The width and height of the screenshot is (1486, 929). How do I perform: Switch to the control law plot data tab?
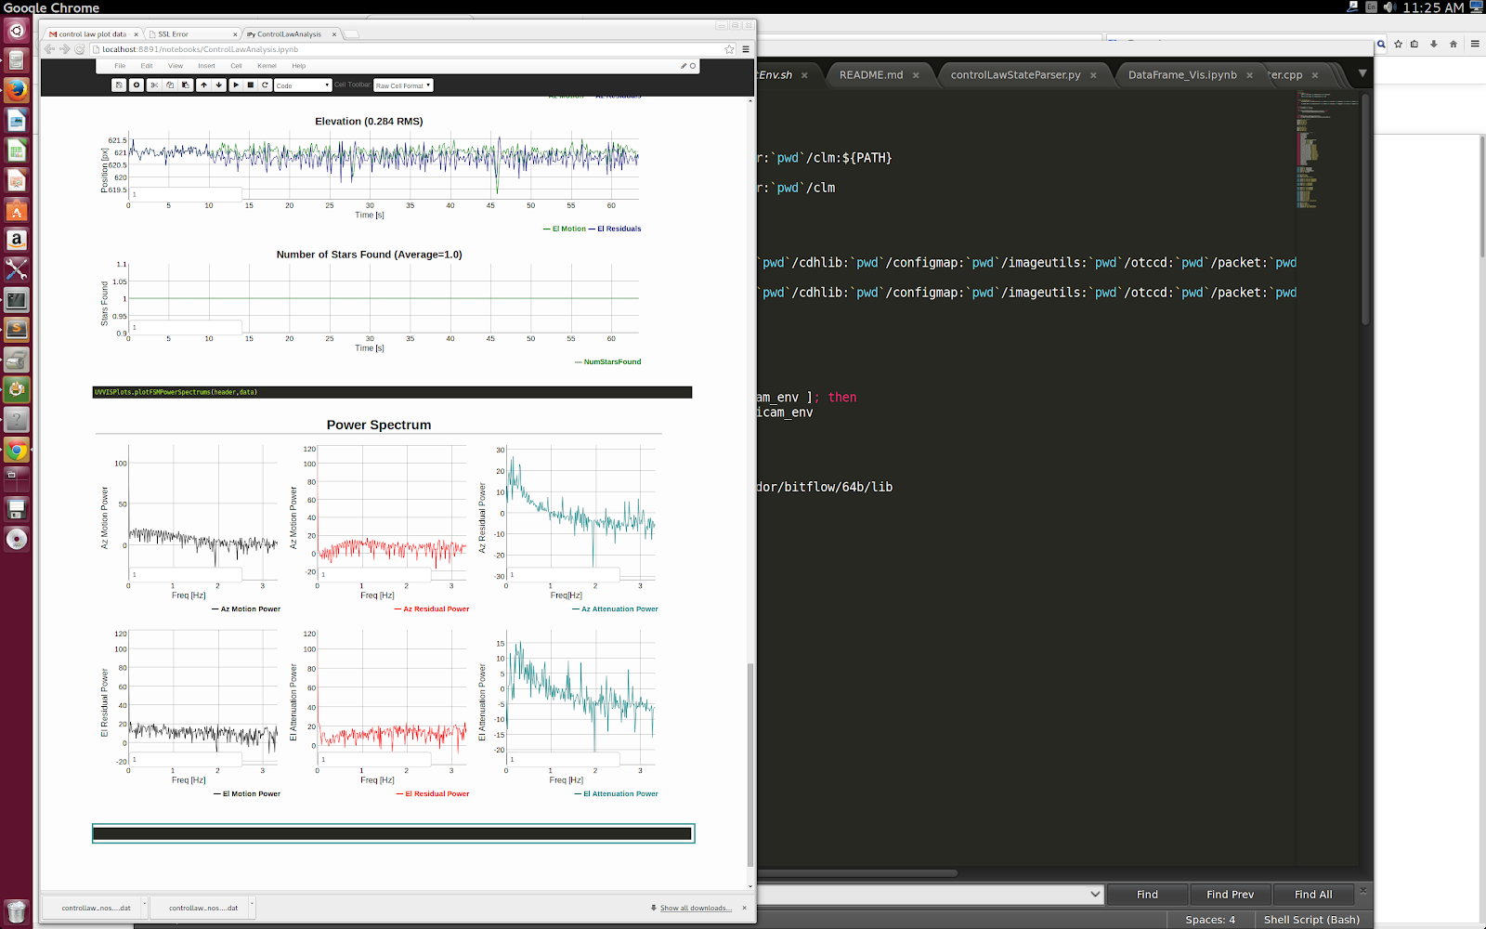click(92, 34)
